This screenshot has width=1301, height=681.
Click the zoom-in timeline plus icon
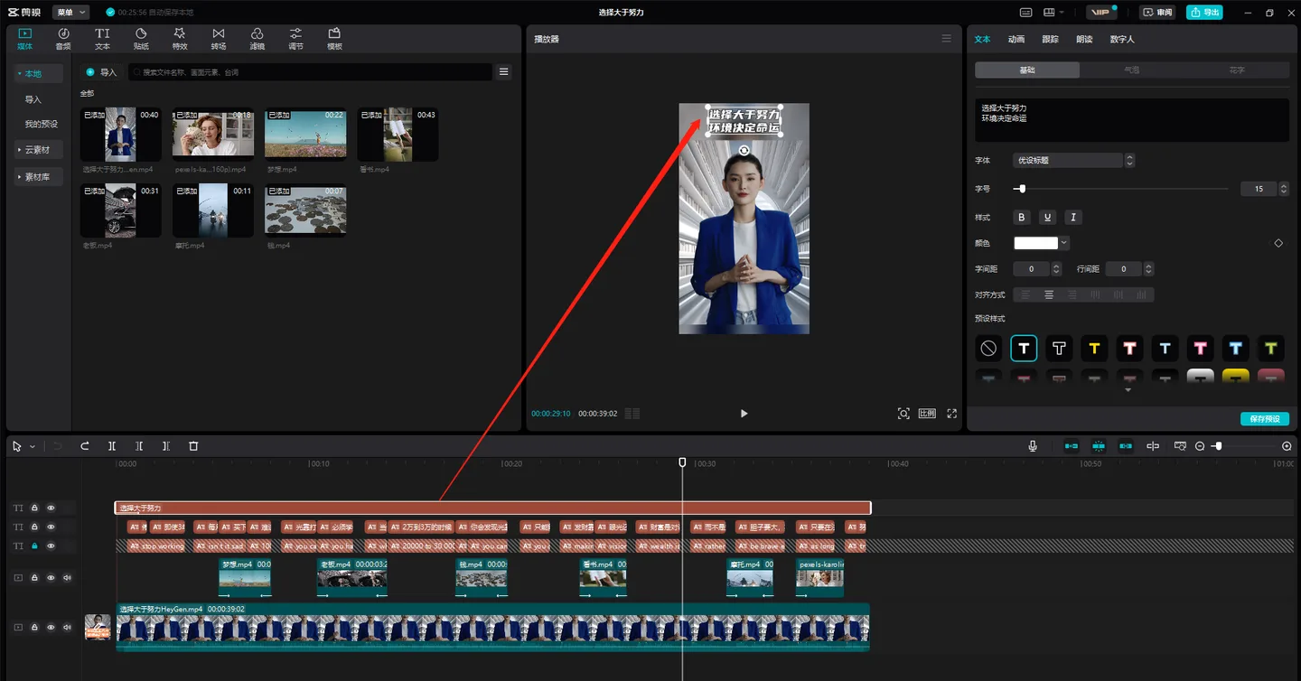(x=1287, y=446)
